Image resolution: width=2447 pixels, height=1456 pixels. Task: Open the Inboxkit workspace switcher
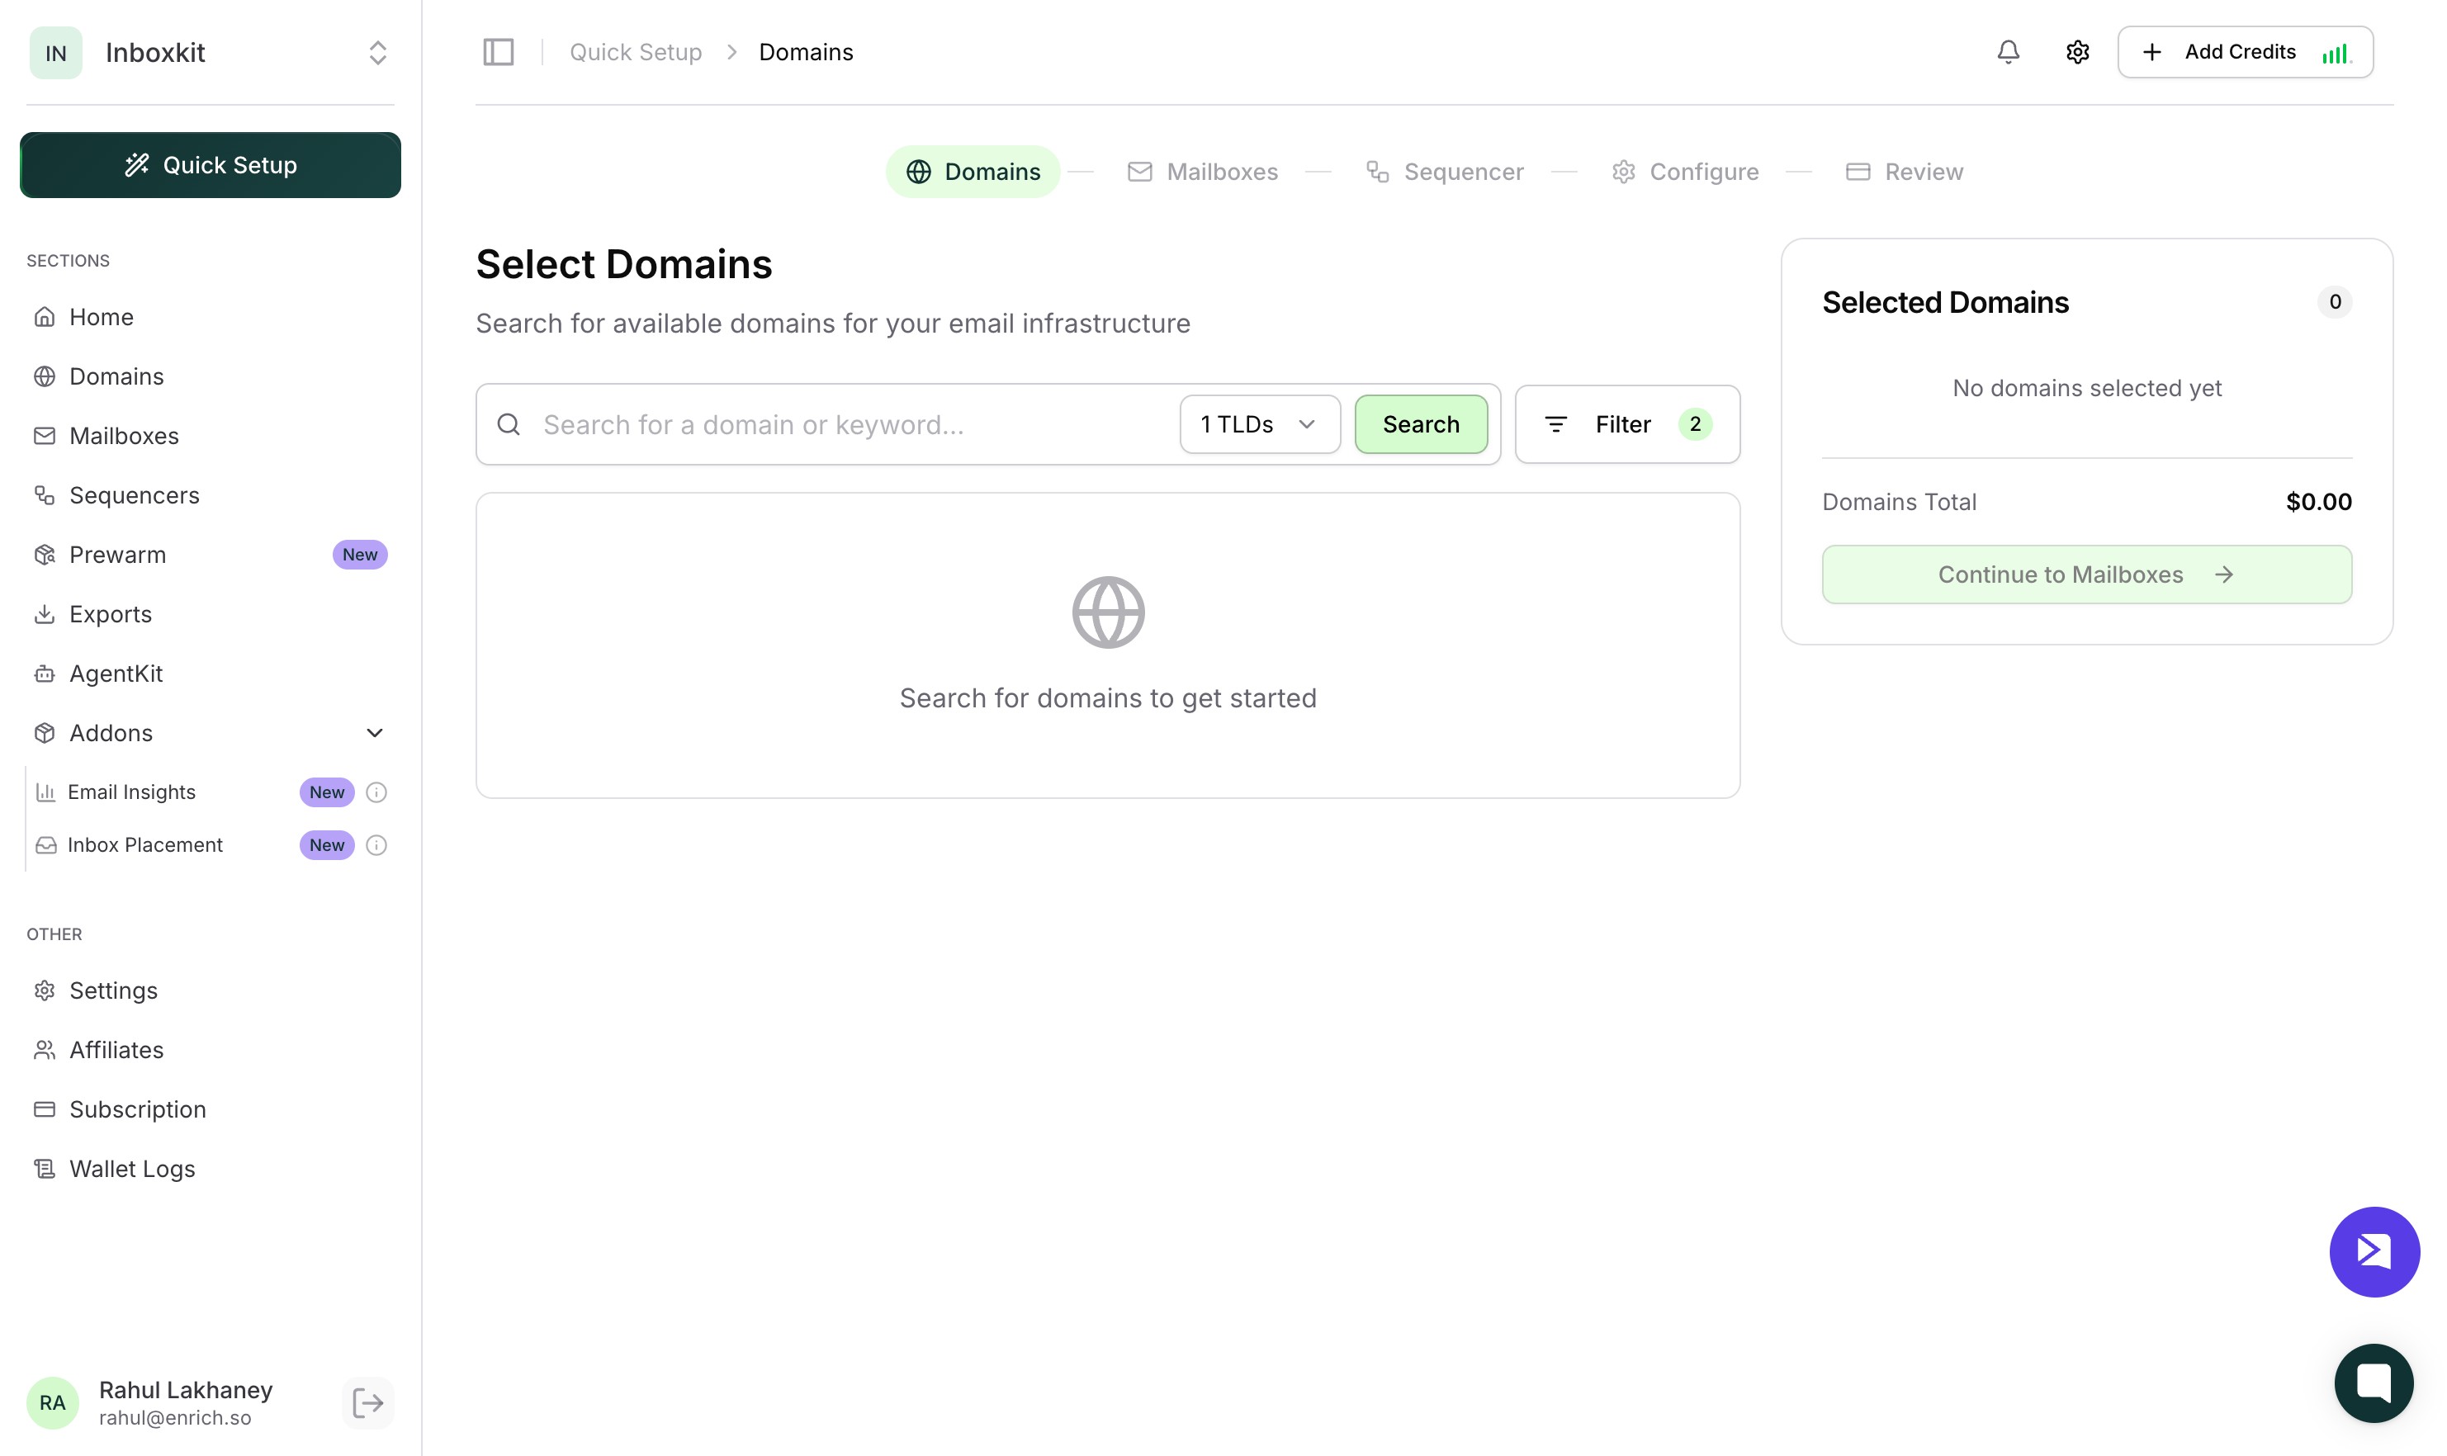coord(376,52)
